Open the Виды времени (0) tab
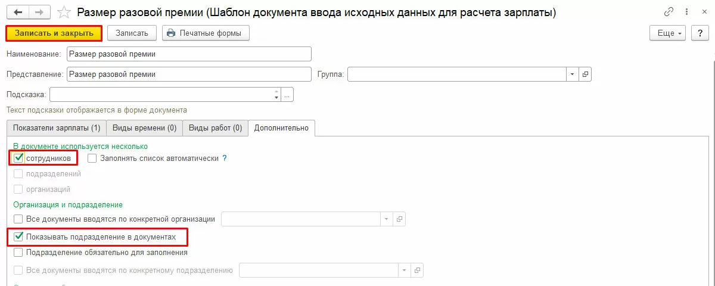This screenshot has width=715, height=286. click(x=144, y=128)
